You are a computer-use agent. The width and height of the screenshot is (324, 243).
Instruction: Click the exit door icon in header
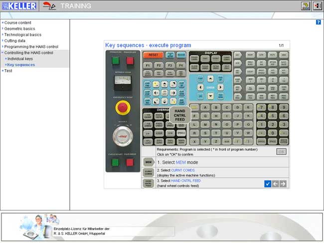pyautogui.click(x=317, y=6)
